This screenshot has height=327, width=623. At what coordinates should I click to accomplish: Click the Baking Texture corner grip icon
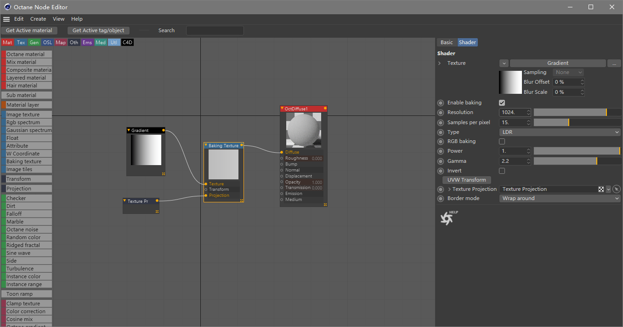(242, 200)
